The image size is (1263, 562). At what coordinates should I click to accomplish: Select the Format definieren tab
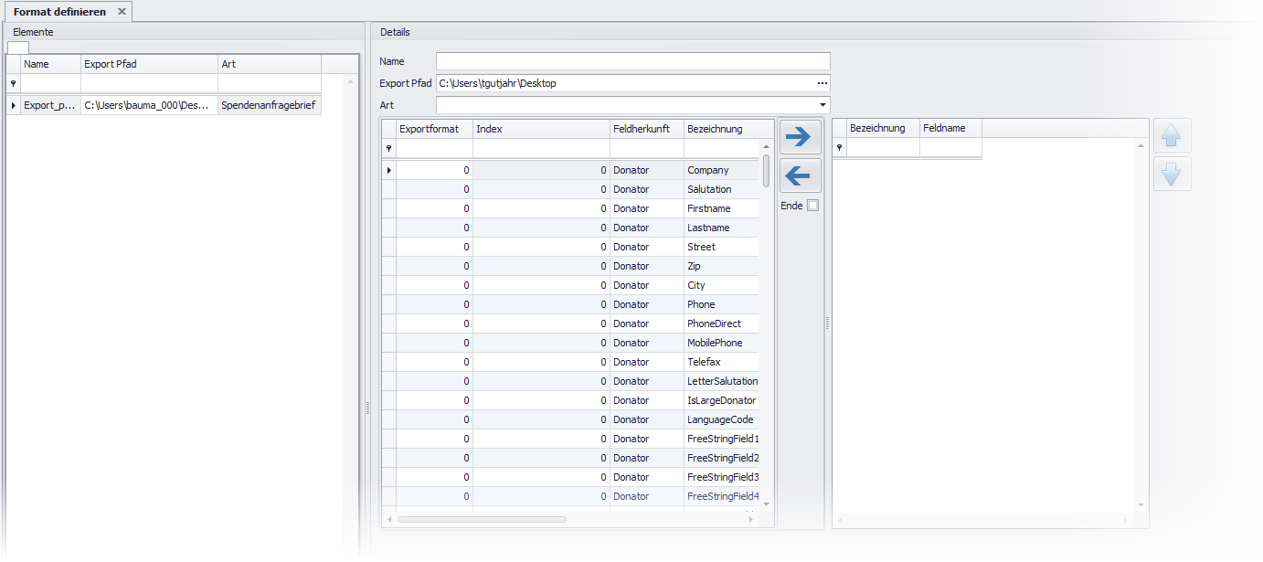point(59,12)
